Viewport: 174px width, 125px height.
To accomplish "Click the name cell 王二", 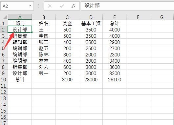I will point(43,30).
